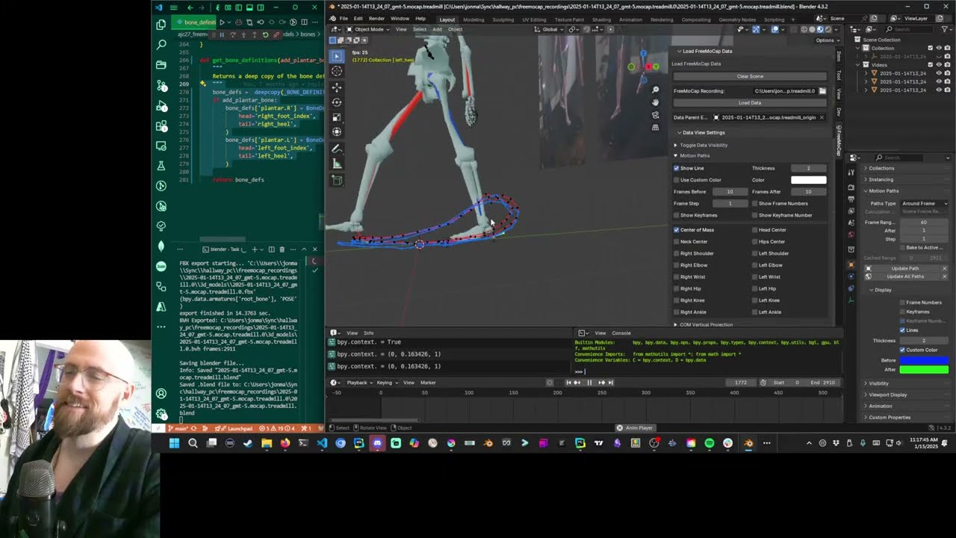Image resolution: width=956 pixels, height=538 pixels.
Task: Enable the Left Ankle checkbox
Action: (x=755, y=312)
